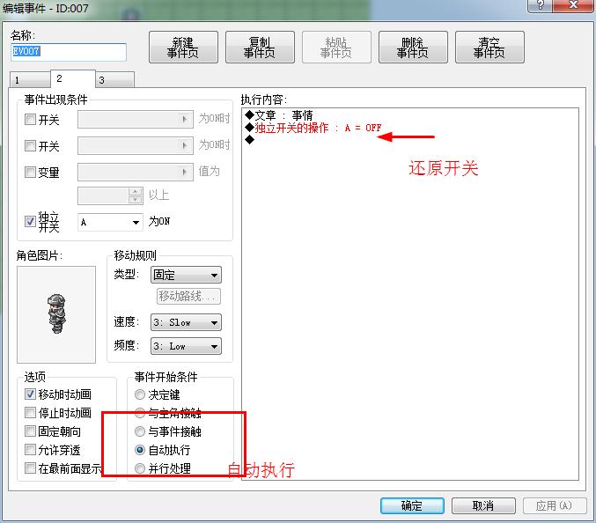Click the 删除事件页 button
Viewport: 596px width, 523px height.
point(413,48)
